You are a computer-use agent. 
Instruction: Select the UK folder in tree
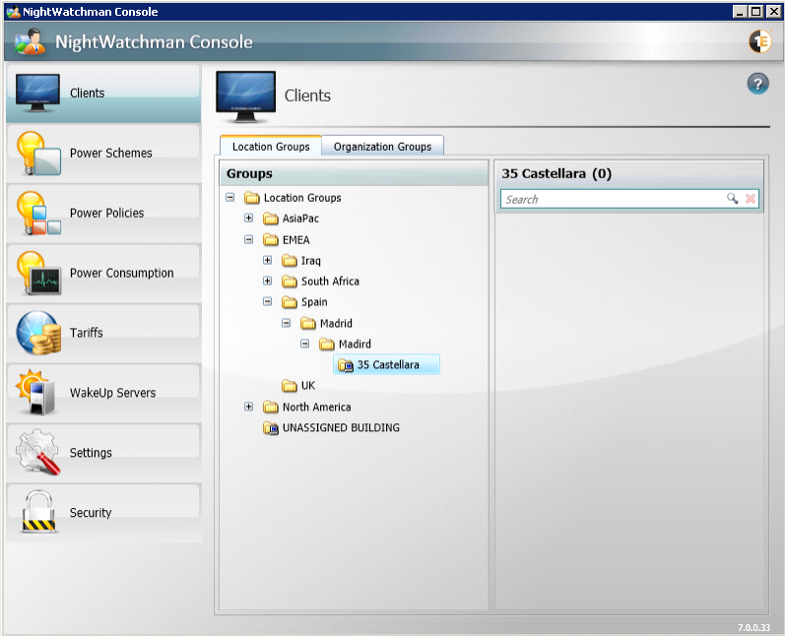(307, 386)
